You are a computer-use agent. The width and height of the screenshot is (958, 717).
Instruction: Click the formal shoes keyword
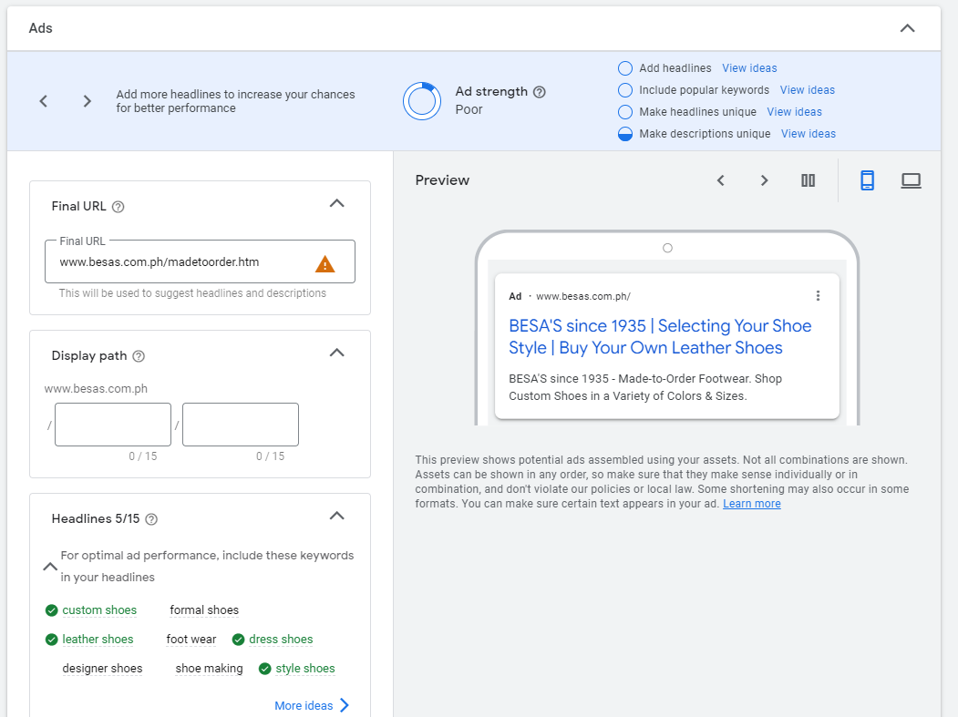coord(204,610)
